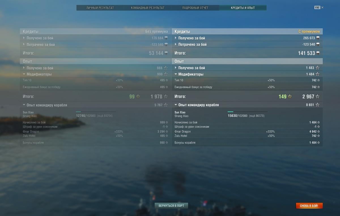
Task: Click the credits icon beside 53 144
Action: (x=166, y=53)
